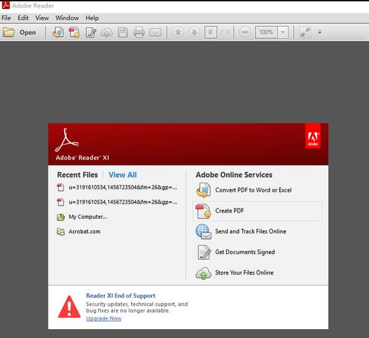369x338 pixels.
Task: Click the first recent file PDF icon
Action: click(x=61, y=187)
